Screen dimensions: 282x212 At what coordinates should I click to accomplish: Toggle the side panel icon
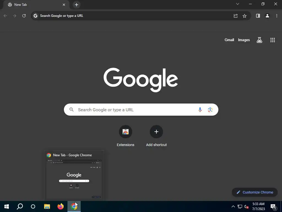click(x=258, y=16)
